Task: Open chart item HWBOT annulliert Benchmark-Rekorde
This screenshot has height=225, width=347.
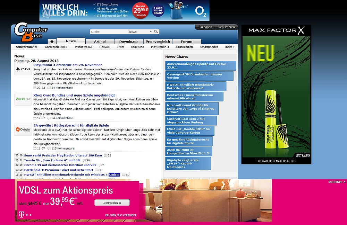Action: click(196, 86)
